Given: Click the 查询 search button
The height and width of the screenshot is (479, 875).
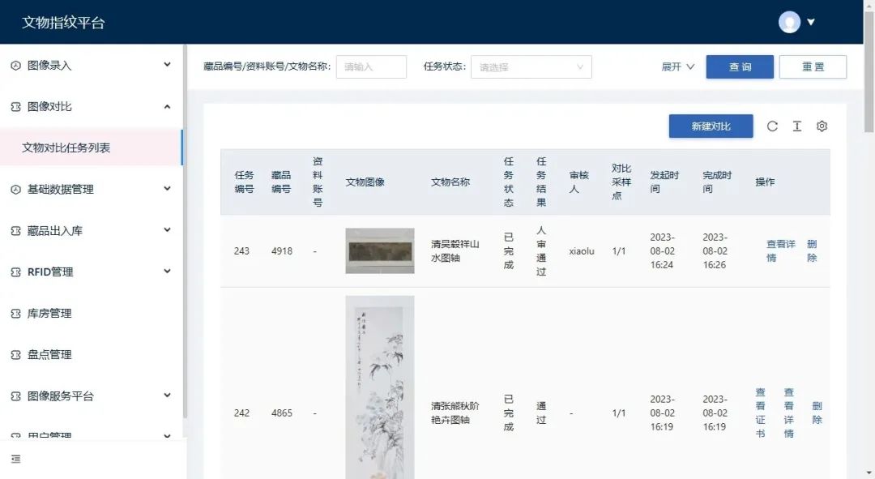Looking at the screenshot, I should (x=740, y=67).
